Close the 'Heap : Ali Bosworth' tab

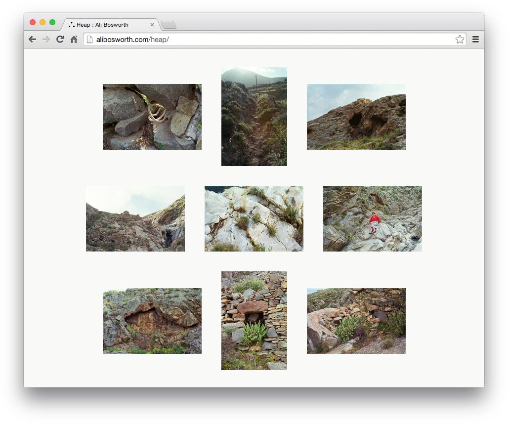152,25
